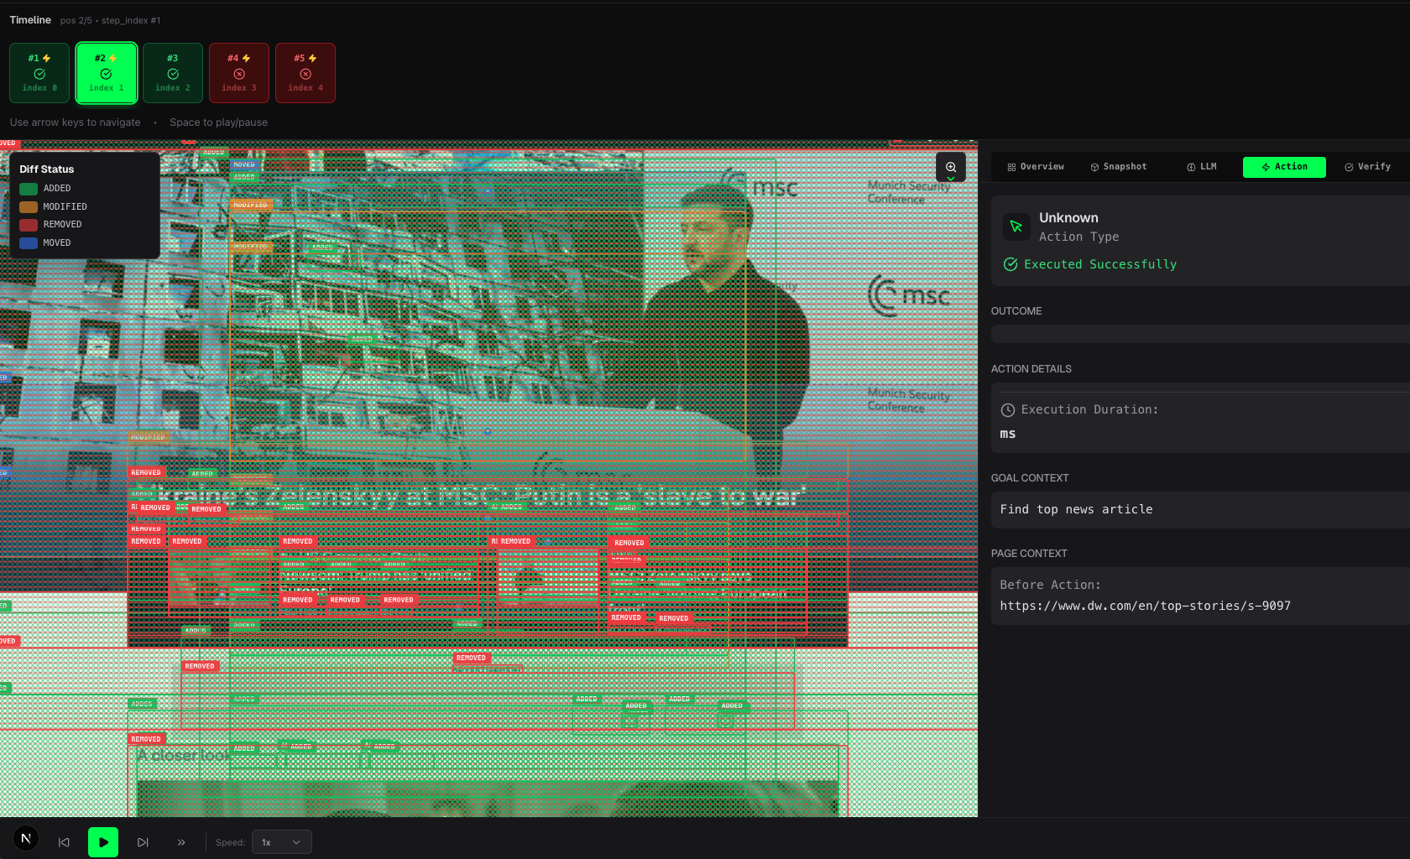The image size is (1410, 859).
Task: Select timeline step #1 index 0
Action: click(39, 73)
